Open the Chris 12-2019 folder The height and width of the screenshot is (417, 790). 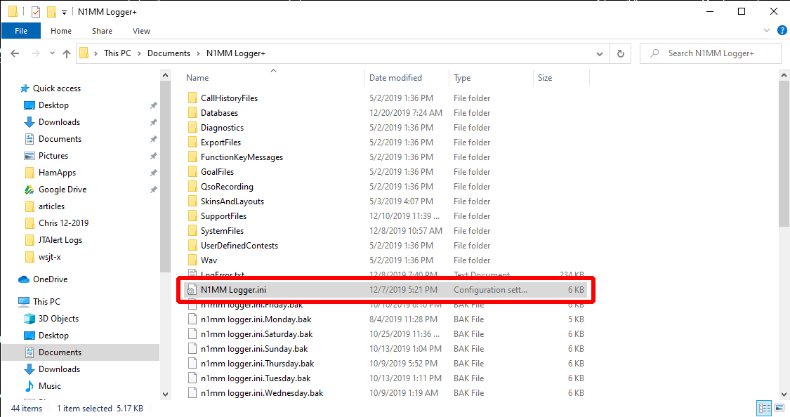click(x=63, y=223)
